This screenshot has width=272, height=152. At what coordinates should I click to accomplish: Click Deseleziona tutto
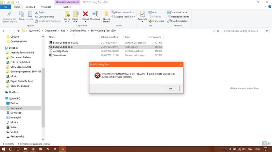coord(178,17)
